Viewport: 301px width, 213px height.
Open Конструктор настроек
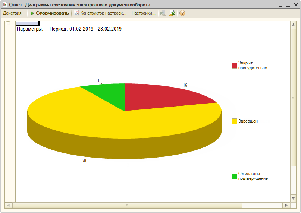tap(100, 13)
